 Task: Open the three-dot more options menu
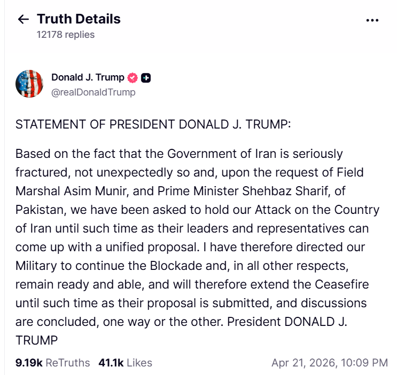(x=372, y=20)
